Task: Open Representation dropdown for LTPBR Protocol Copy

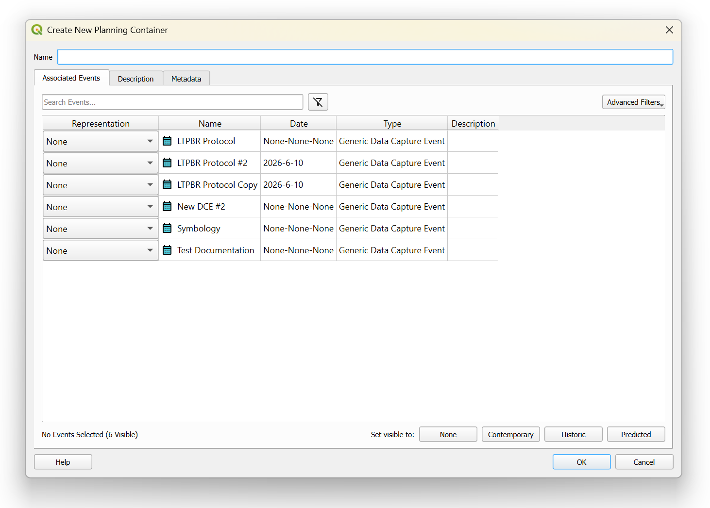Action: tap(101, 185)
